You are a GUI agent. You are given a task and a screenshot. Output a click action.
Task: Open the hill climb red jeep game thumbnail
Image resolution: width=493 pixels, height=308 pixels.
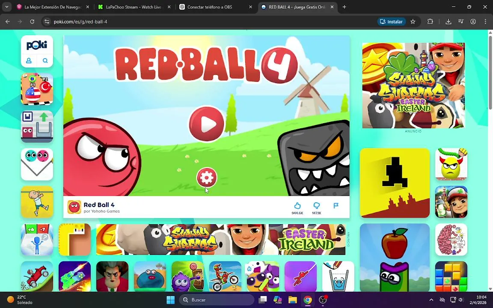click(x=37, y=276)
